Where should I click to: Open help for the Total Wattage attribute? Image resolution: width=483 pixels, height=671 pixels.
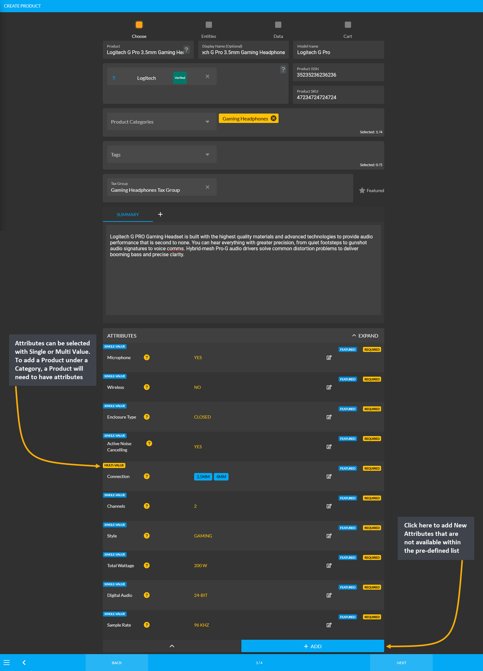click(147, 565)
